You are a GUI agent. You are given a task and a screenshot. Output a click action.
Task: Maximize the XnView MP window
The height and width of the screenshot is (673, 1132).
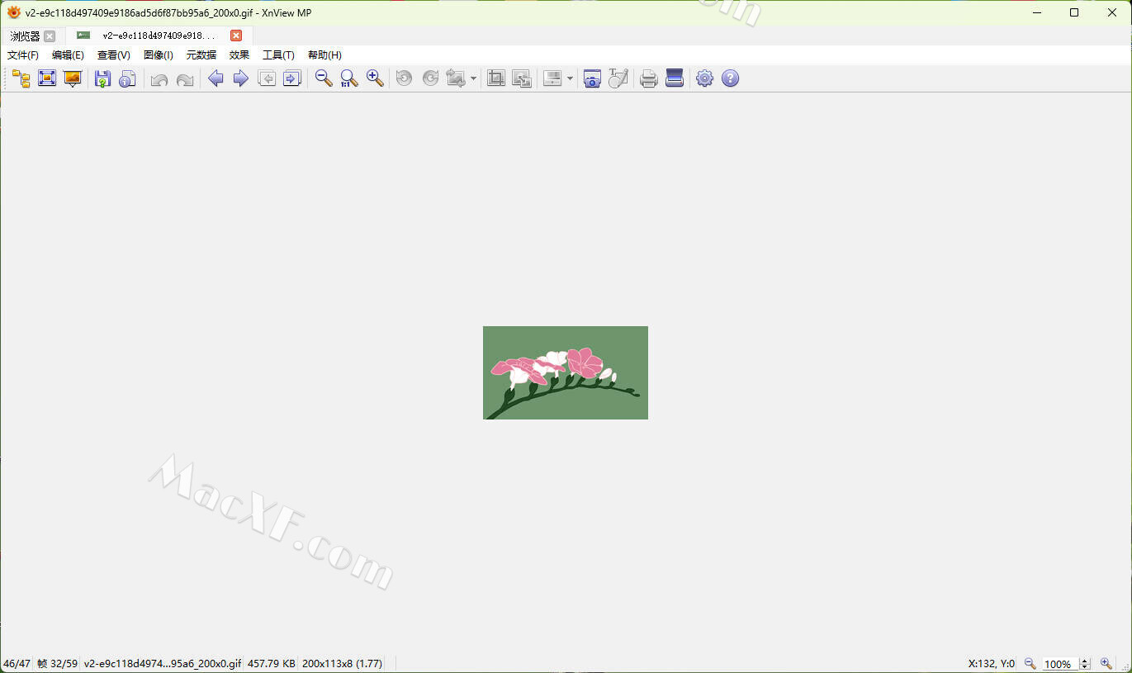click(1074, 12)
